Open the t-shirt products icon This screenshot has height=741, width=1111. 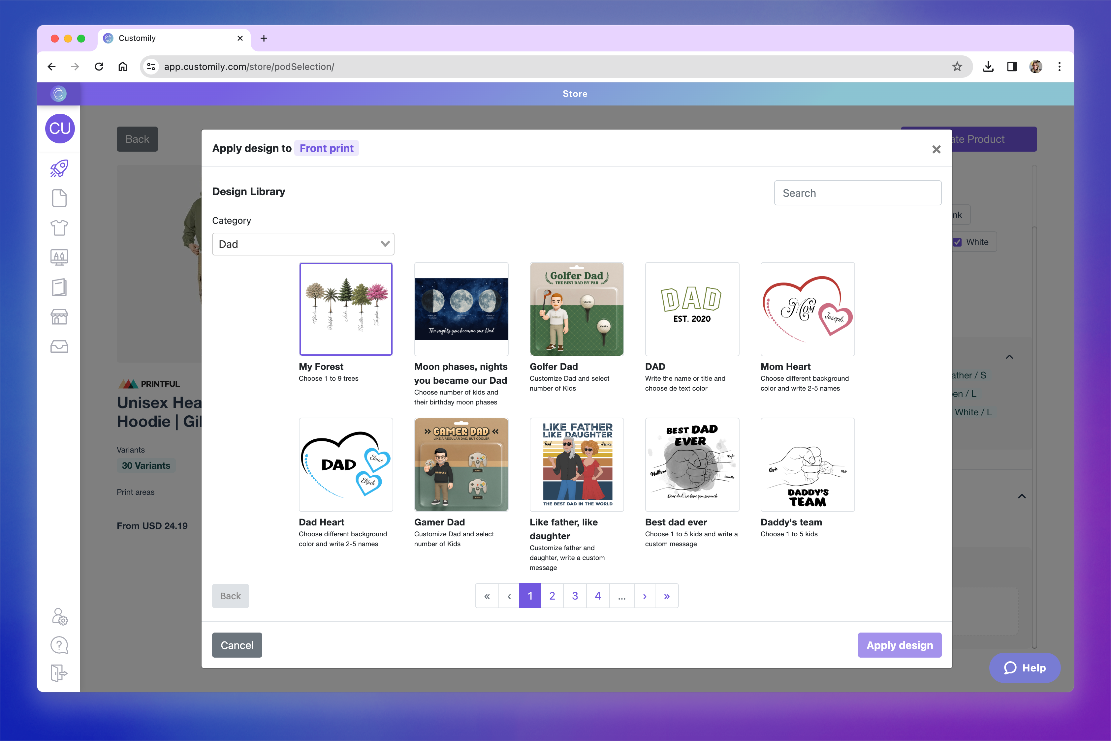(x=59, y=228)
